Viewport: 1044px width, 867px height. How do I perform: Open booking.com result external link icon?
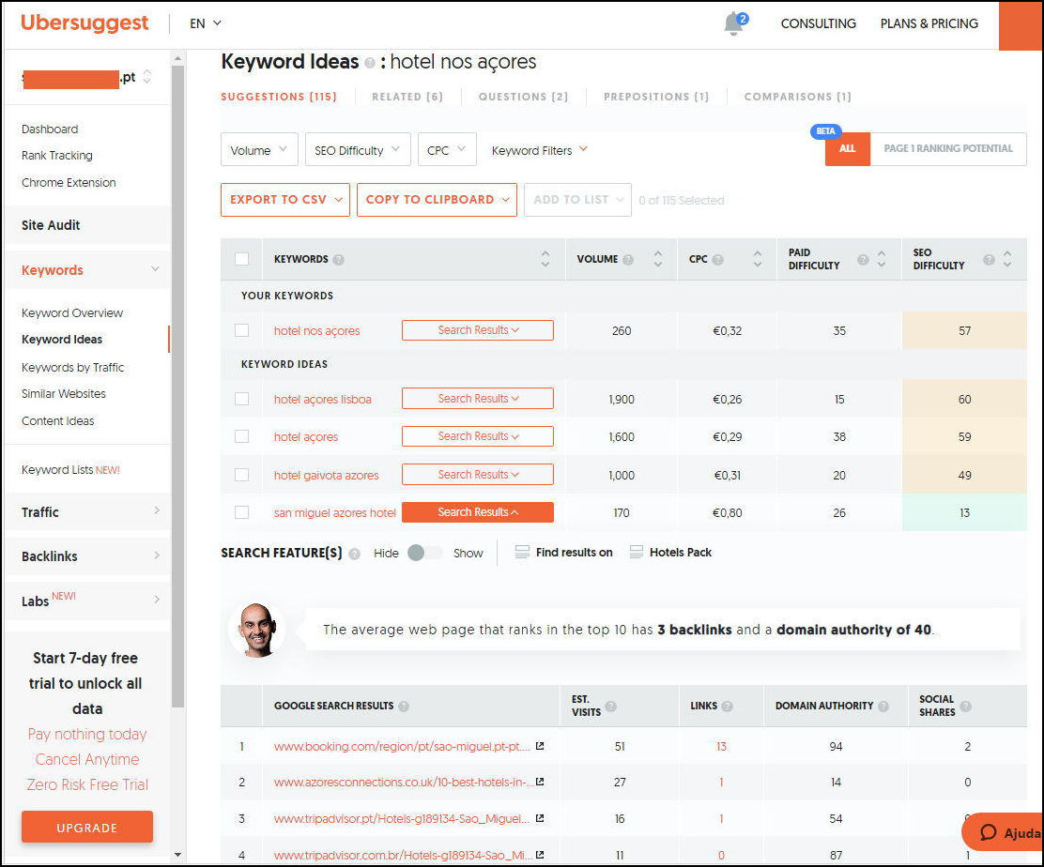click(x=540, y=746)
